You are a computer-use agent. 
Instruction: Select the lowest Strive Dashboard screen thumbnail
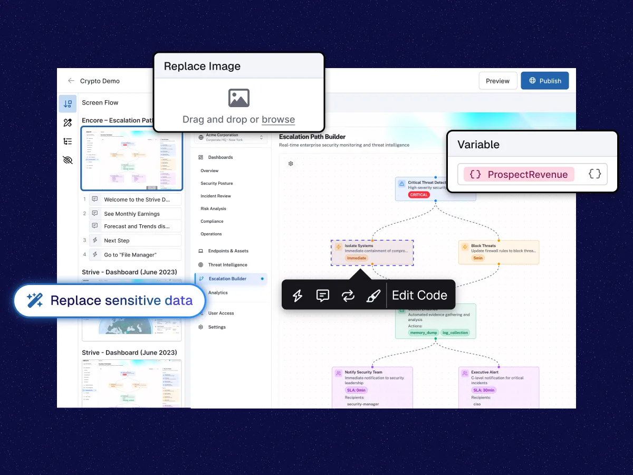coord(132,383)
